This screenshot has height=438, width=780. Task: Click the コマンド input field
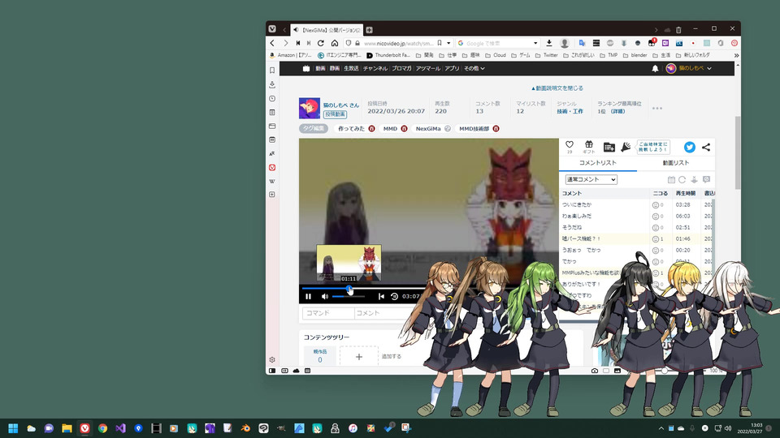(328, 313)
